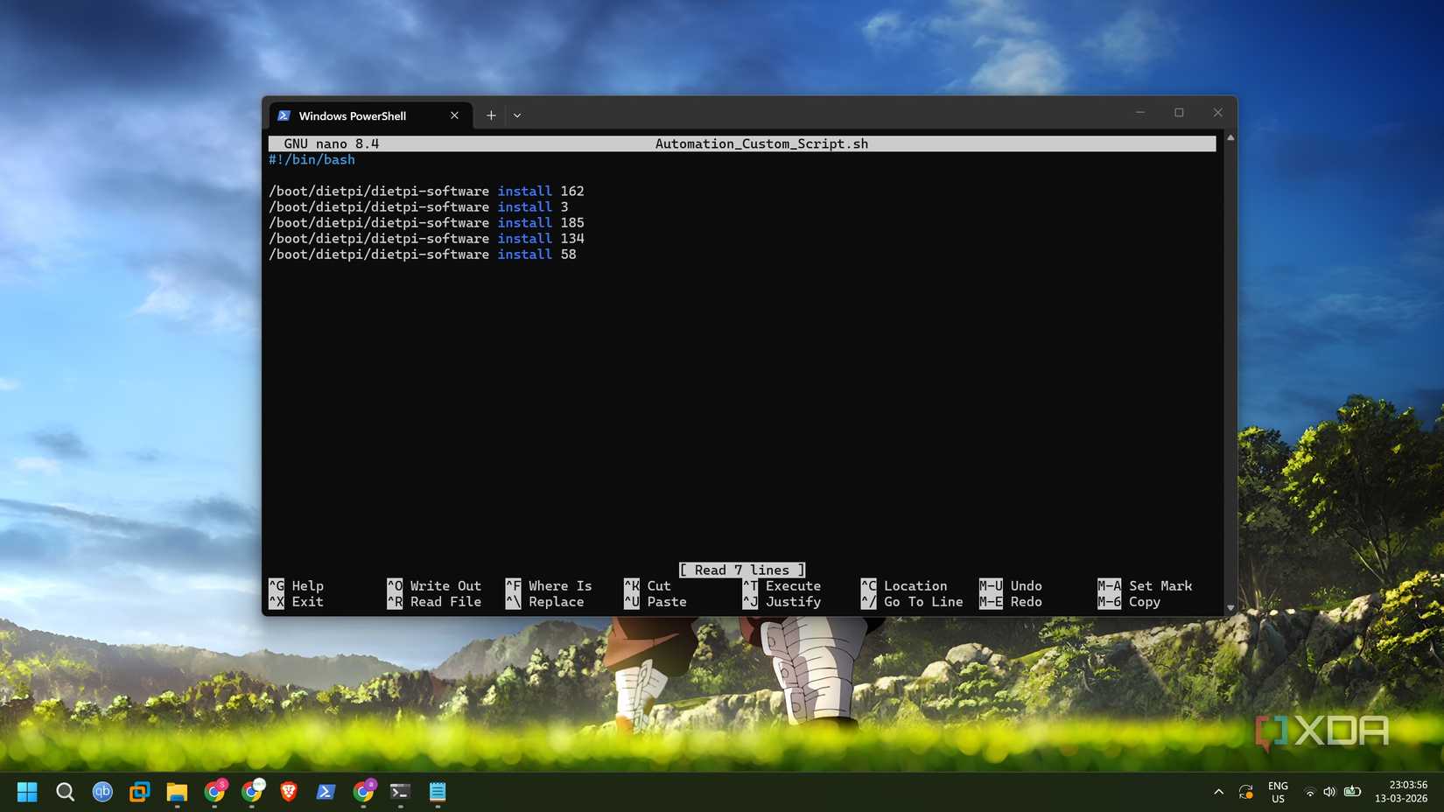
Task: Click the pending update icon in the tray
Action: coord(1246,793)
